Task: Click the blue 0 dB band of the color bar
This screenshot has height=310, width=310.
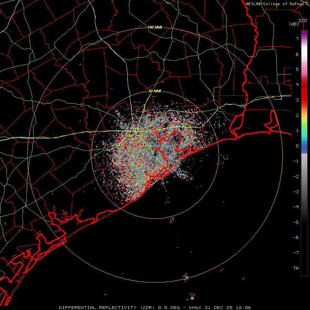Action: pos(304,146)
